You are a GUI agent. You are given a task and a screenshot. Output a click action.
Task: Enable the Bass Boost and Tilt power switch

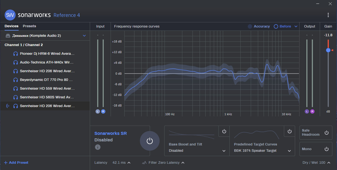coord(224,131)
